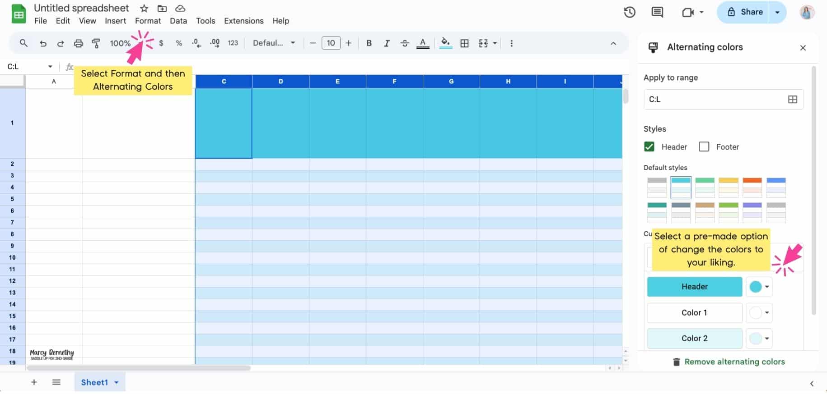Screen dimensions: 827x394
Task: Open the Header color picker dropdown
Action: pyautogui.click(x=759, y=287)
